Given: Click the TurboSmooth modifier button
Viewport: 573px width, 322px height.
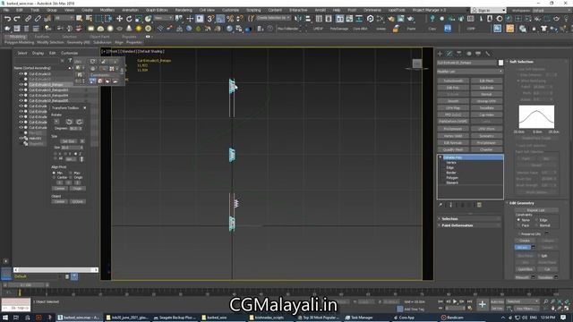Looking at the screenshot, I should pyautogui.click(x=453, y=80).
